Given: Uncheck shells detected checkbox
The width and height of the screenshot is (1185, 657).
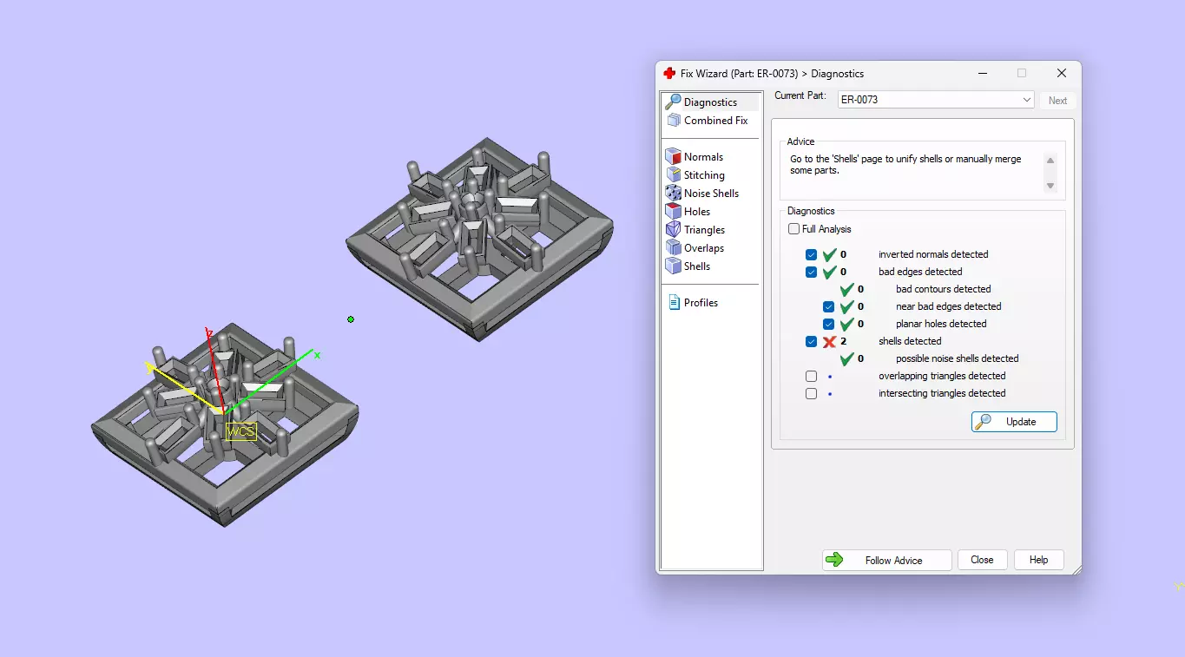Looking at the screenshot, I should [x=811, y=341].
